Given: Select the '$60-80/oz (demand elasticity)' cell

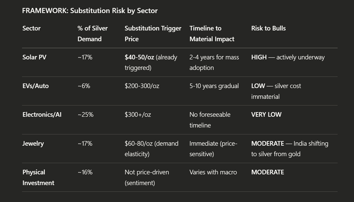Looking at the screenshot, I should (x=151, y=149).
